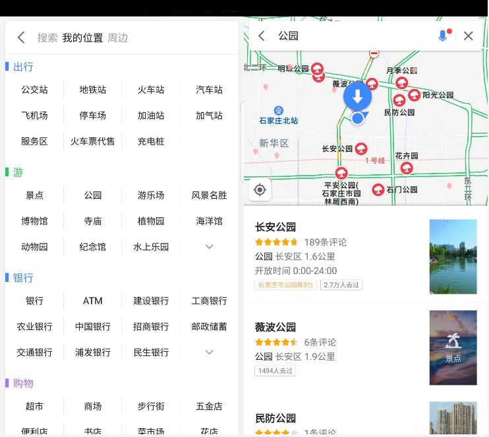Choose 充电桩 from the travel options
Screen dimensions: 489x437
coord(151,141)
